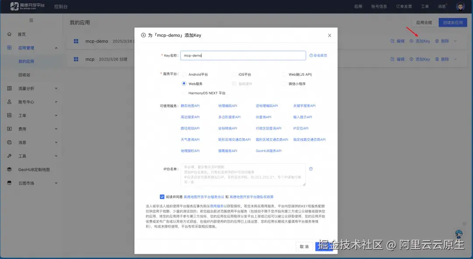The width and height of the screenshot is (473, 259).
Task: Switch to 控制台 in the top bar
Action: [60, 6]
